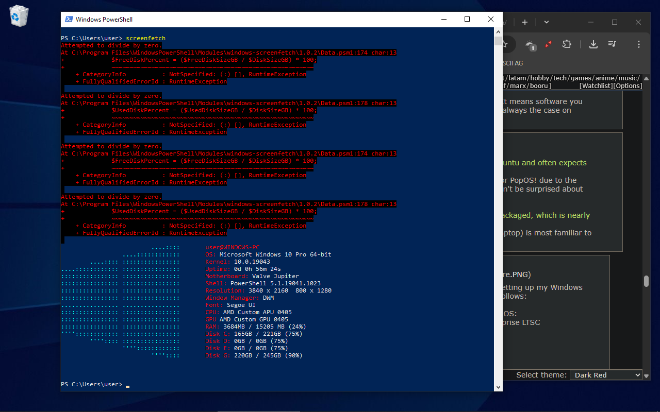Viewport: 660px width, 412px height.
Task: Open the browser three-dot menu
Action: pos(639,44)
